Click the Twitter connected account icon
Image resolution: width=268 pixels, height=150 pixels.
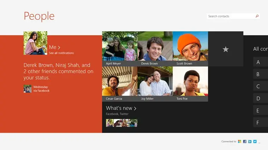(255, 142)
